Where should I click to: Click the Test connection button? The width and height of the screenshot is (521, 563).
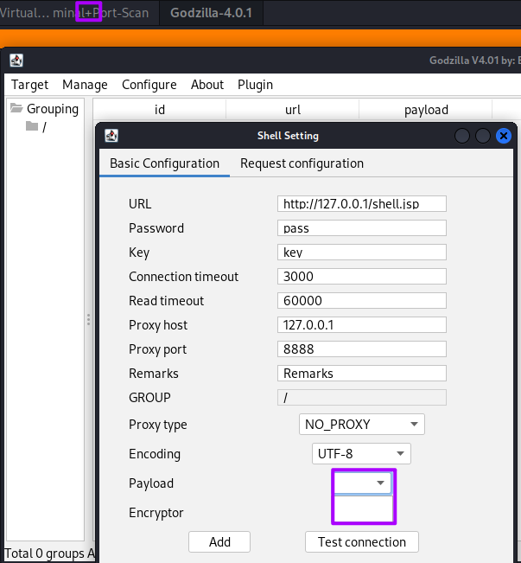[x=362, y=542]
